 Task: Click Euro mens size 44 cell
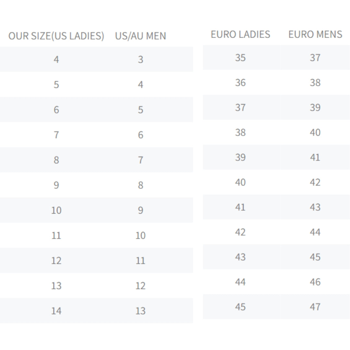(315, 232)
